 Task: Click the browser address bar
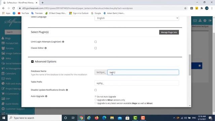[x=101, y=8]
